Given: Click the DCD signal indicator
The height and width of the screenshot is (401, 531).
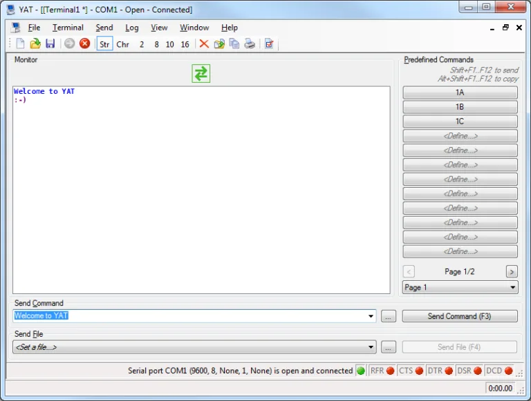Looking at the screenshot, I should (499, 371).
